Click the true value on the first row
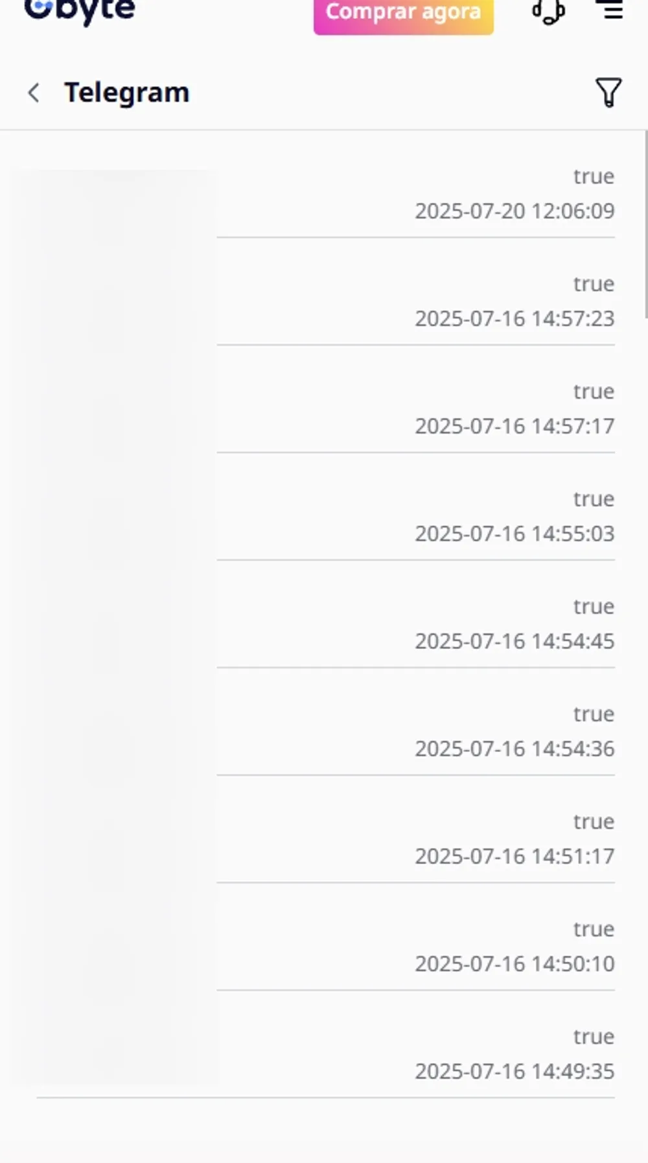This screenshot has height=1163, width=648. tap(593, 176)
